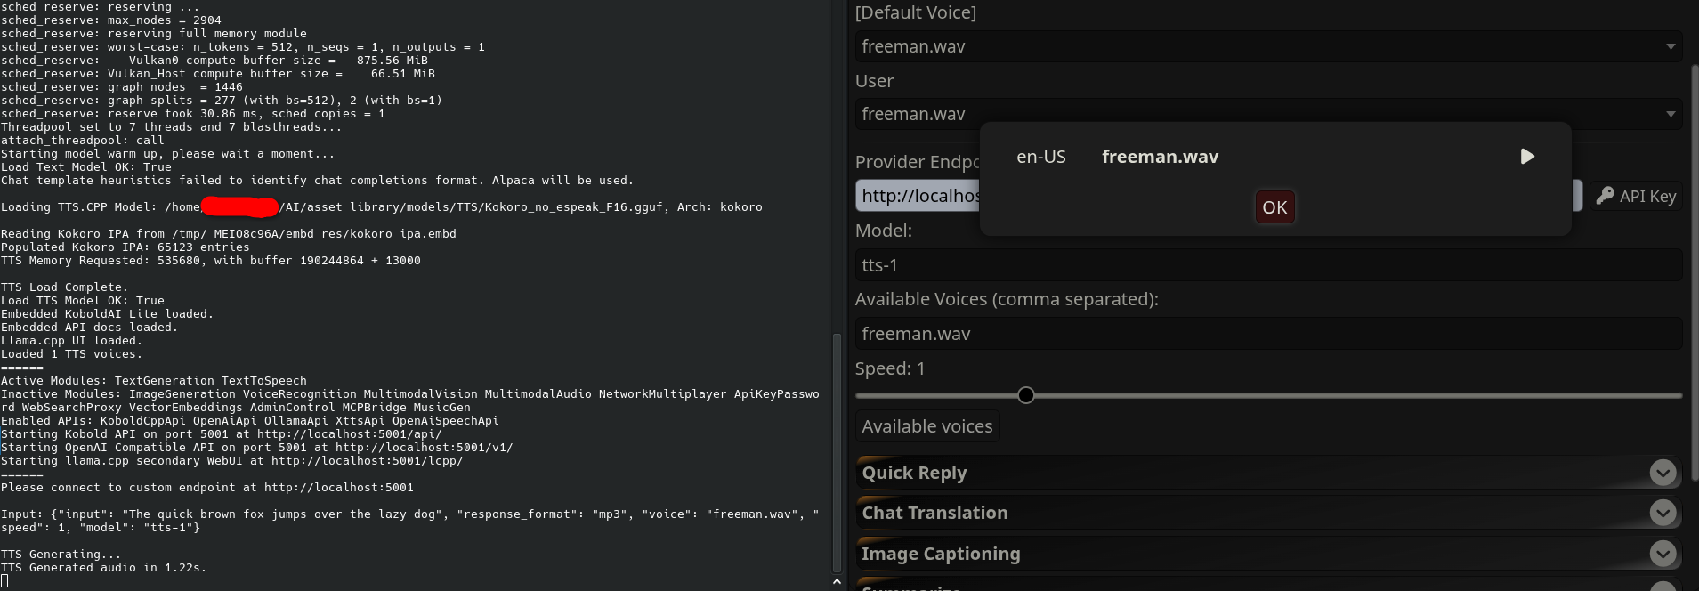Edit the Available Voices text field

[1268, 334]
